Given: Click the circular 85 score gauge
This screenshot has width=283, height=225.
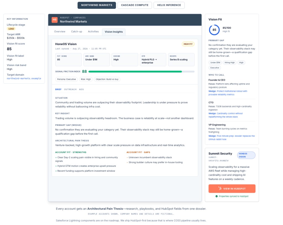Looking at the screenshot, I should coord(214,30).
